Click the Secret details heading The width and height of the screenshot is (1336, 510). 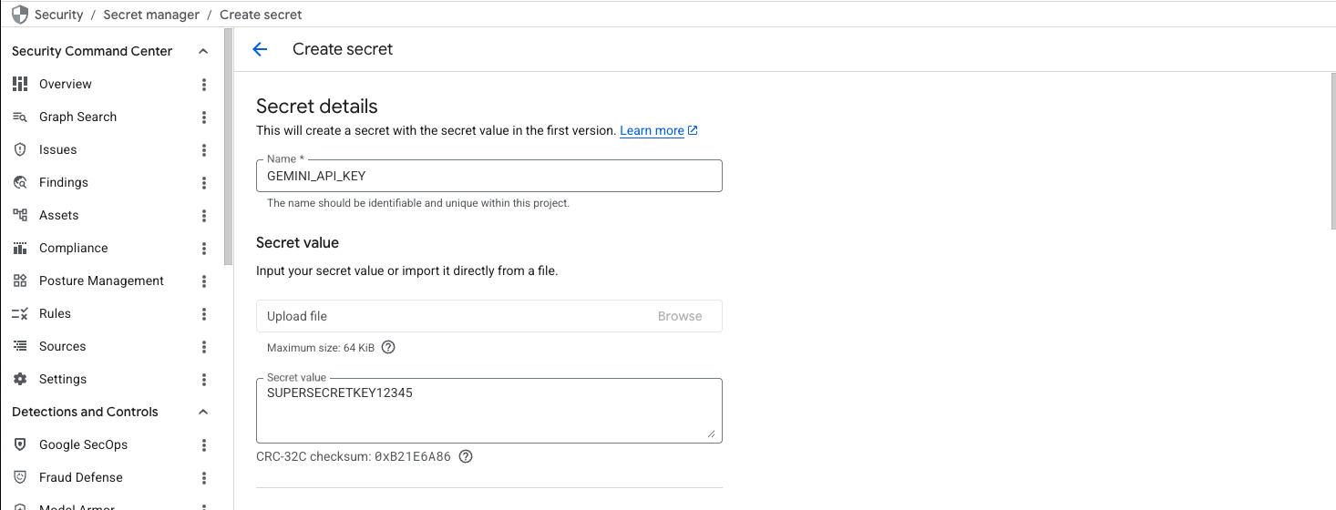[x=317, y=106]
